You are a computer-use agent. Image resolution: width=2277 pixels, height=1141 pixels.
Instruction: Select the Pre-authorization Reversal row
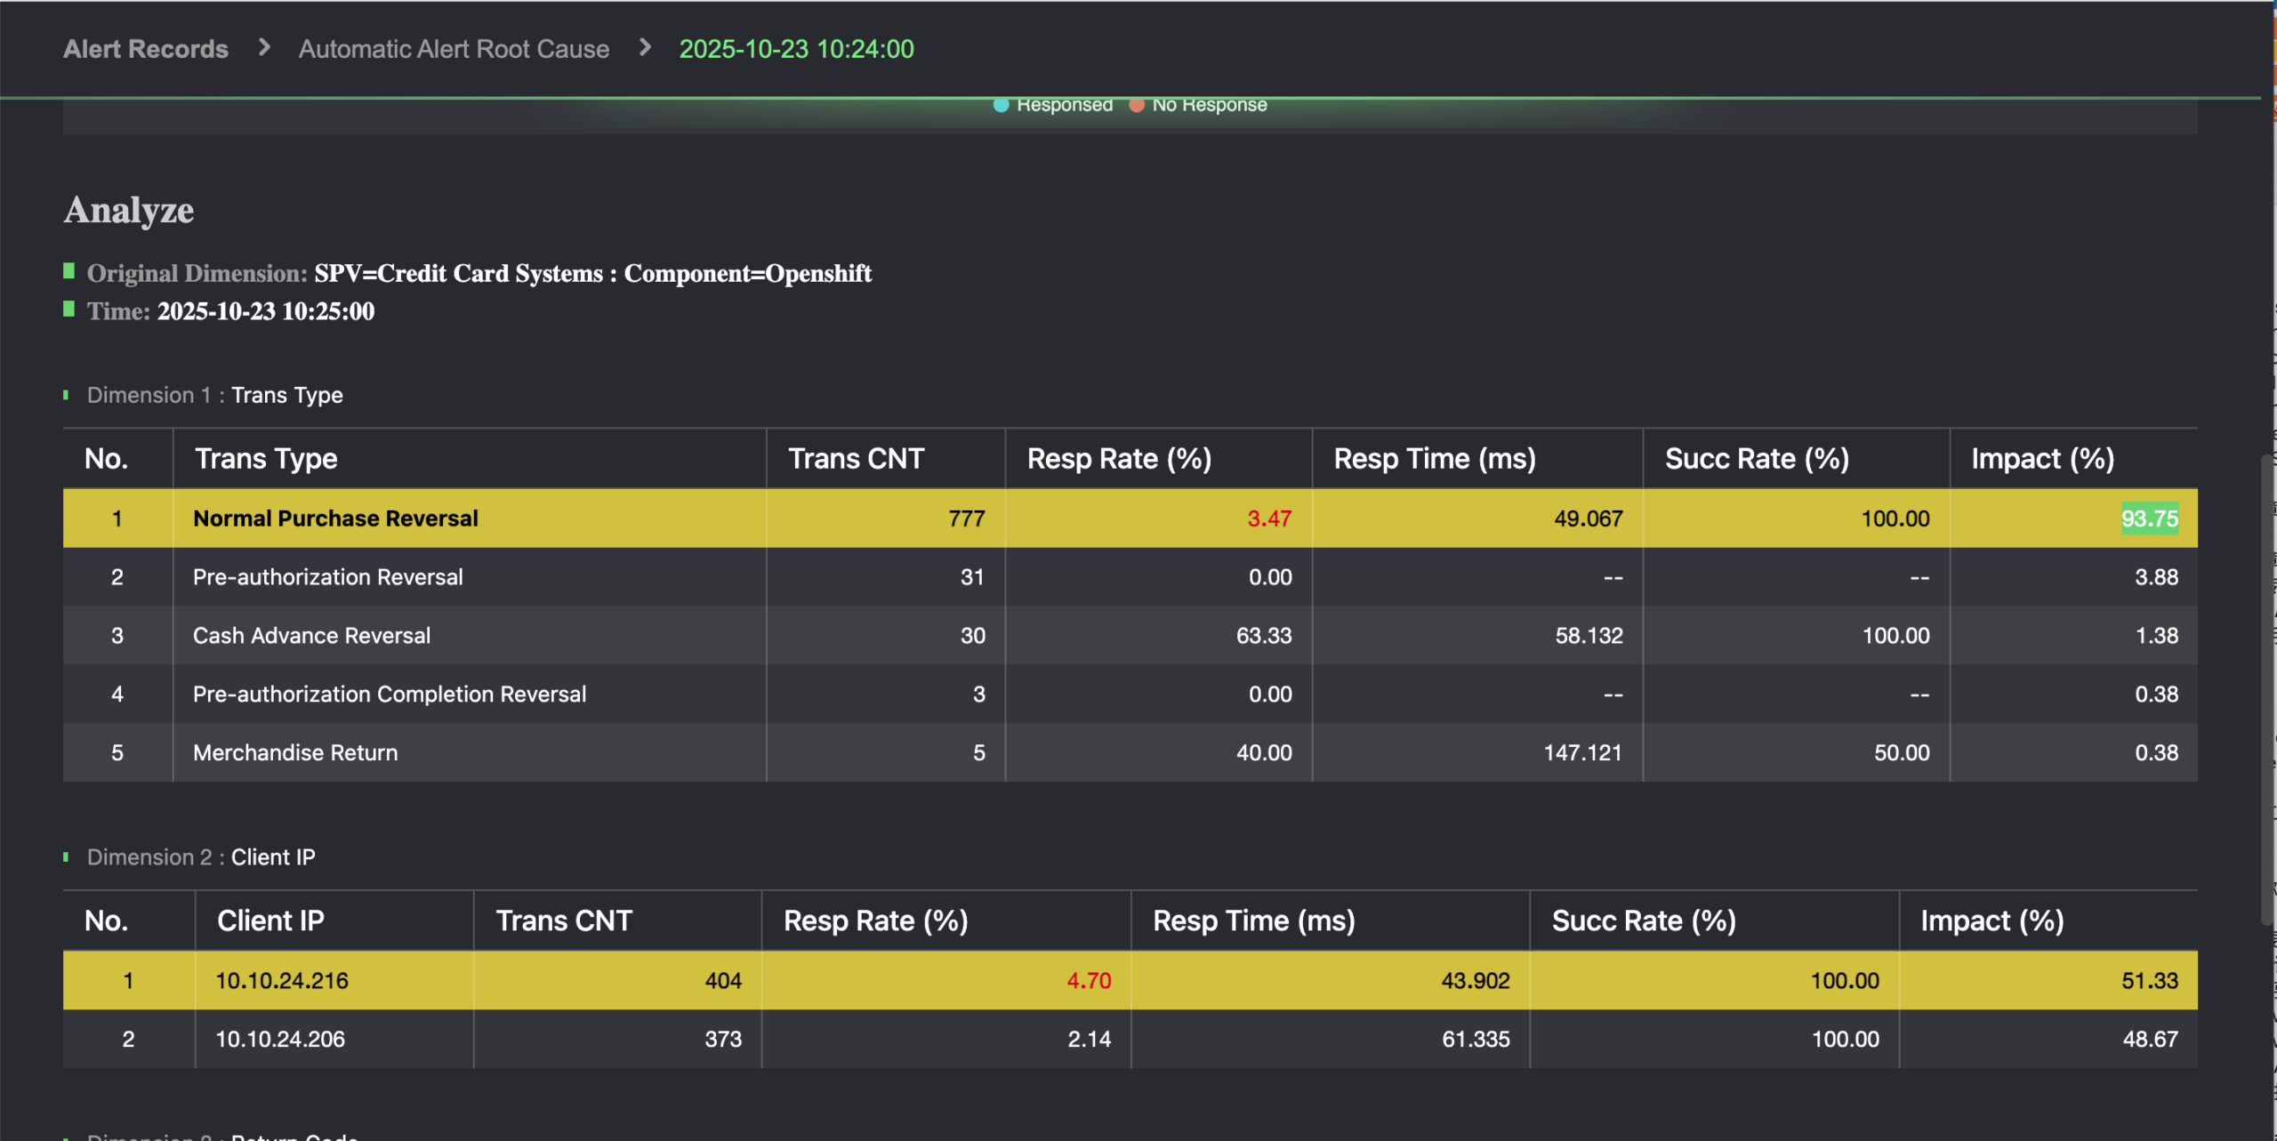click(327, 577)
